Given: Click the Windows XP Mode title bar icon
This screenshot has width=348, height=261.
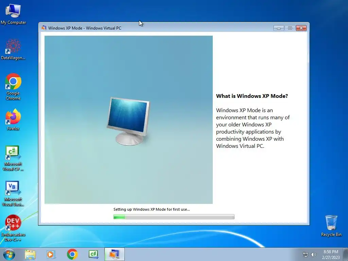Looking at the screenshot, I should click(44, 28).
